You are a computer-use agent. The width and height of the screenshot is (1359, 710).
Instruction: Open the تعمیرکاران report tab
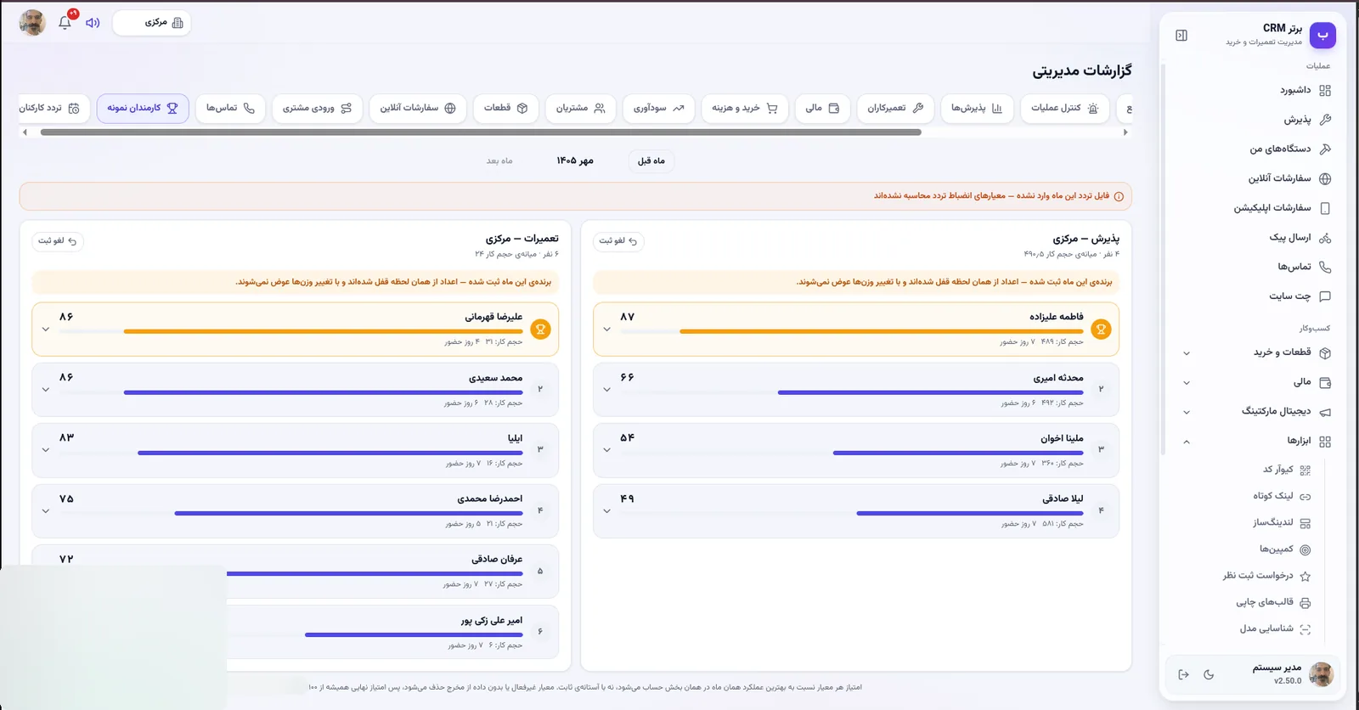pos(895,109)
